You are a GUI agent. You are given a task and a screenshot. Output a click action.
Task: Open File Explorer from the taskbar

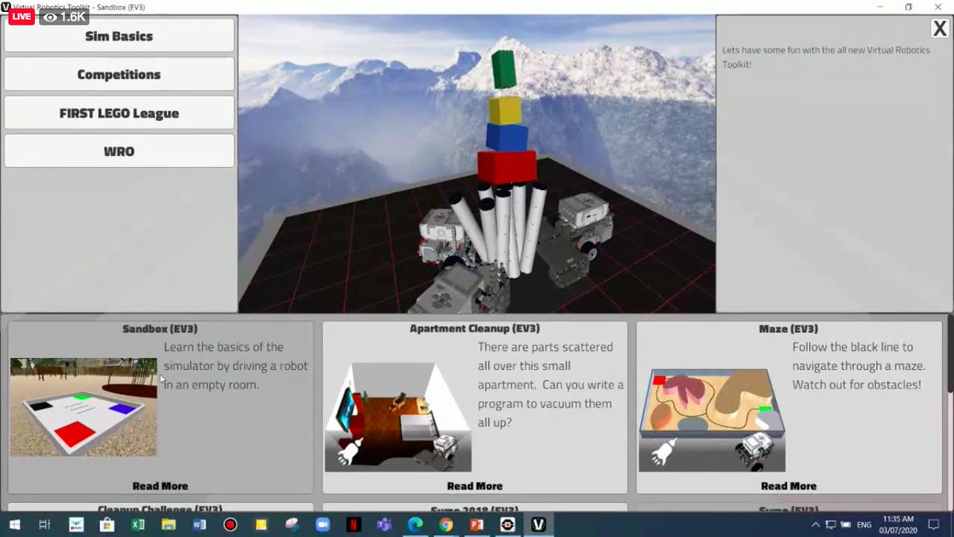coord(169,525)
